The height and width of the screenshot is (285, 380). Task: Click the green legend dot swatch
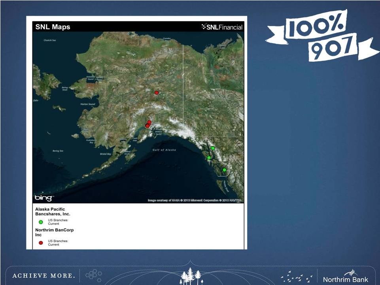[41, 222]
